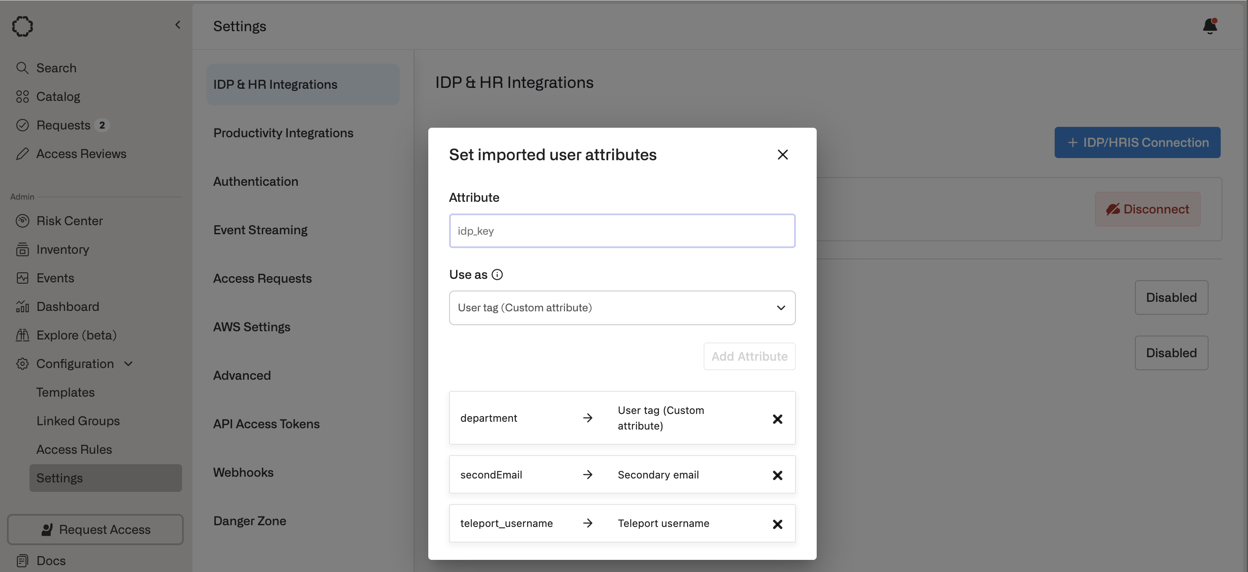The width and height of the screenshot is (1248, 572).
Task: Click Request Access button
Action: click(95, 530)
